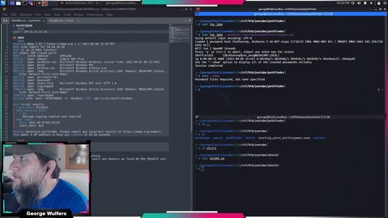Click the 03:50 PM panel clock
The image size is (388, 218).
tap(343, 3)
